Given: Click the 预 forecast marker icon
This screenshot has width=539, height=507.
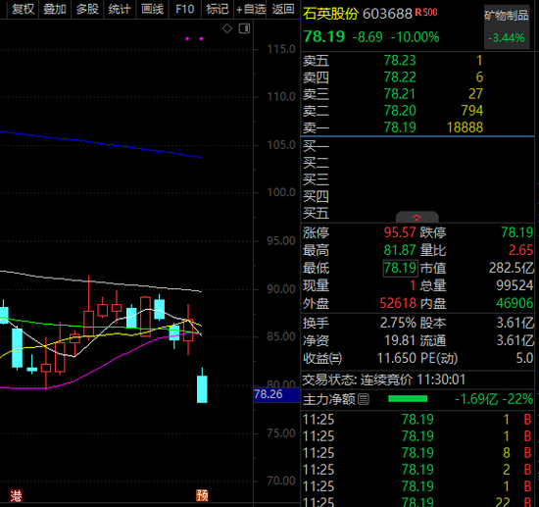Looking at the screenshot, I should click(202, 495).
